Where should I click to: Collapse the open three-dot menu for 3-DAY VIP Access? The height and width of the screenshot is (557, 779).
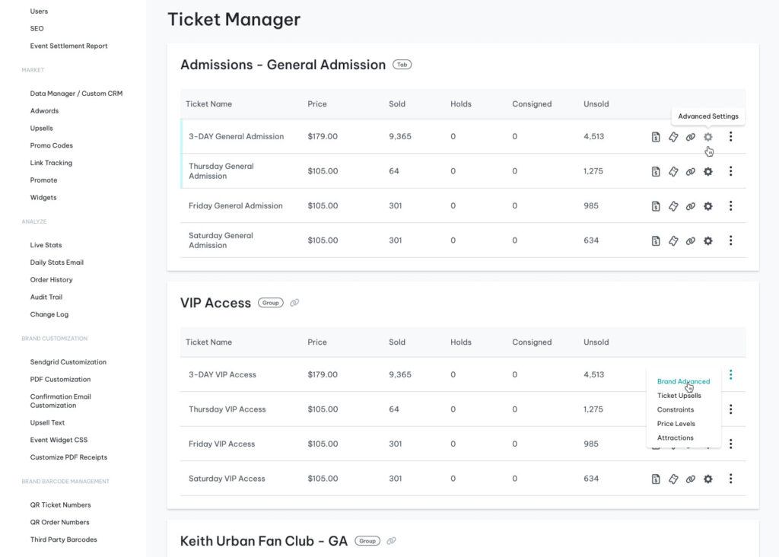(730, 374)
